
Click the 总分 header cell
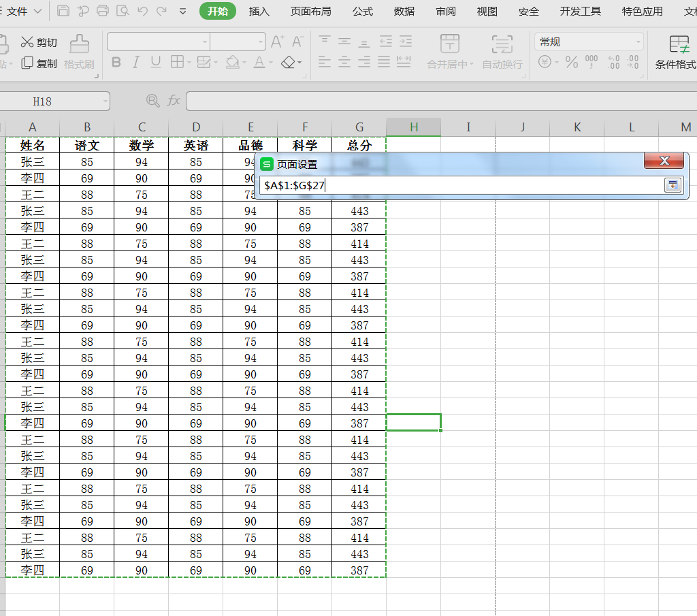click(x=359, y=146)
